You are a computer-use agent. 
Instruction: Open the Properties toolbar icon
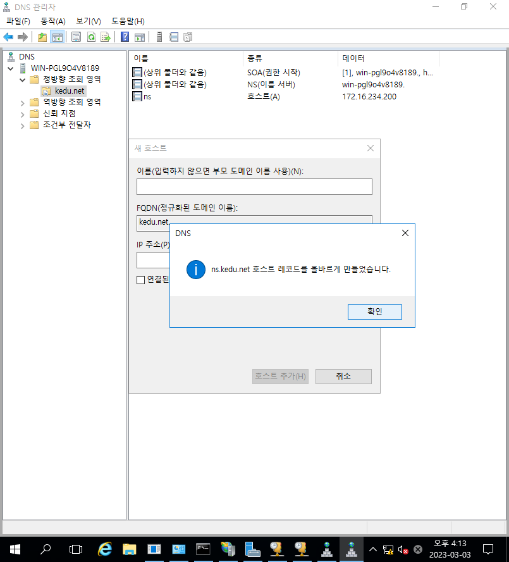(x=76, y=37)
